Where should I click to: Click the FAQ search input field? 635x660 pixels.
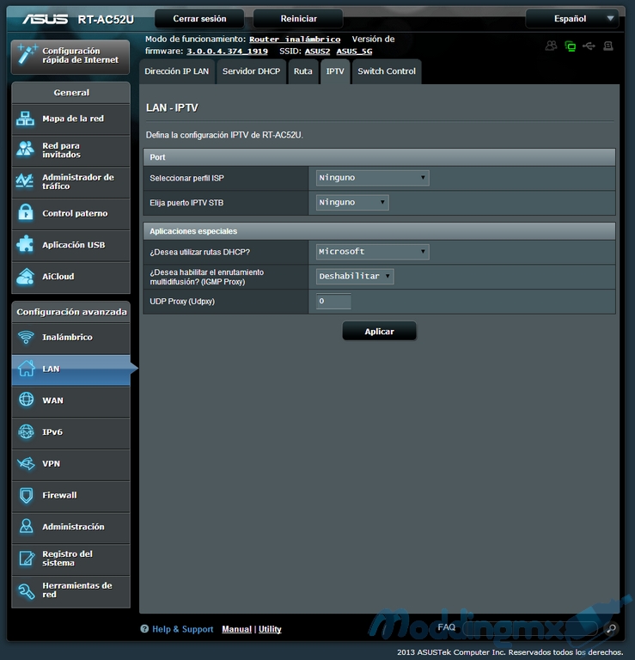(531, 628)
